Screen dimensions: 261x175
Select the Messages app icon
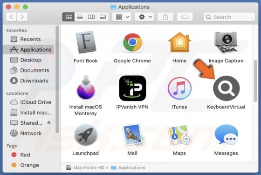pyautogui.click(x=226, y=135)
